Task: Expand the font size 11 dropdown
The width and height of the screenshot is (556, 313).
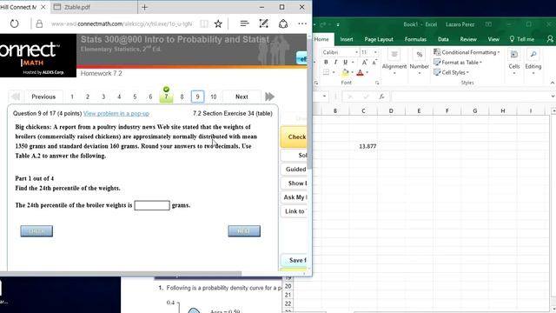Action: pos(375,52)
